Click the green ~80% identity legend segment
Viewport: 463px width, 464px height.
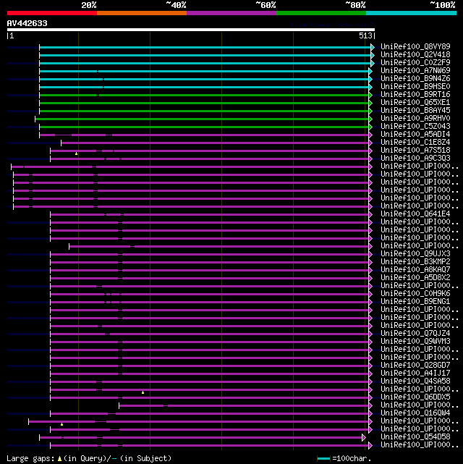[321, 13]
